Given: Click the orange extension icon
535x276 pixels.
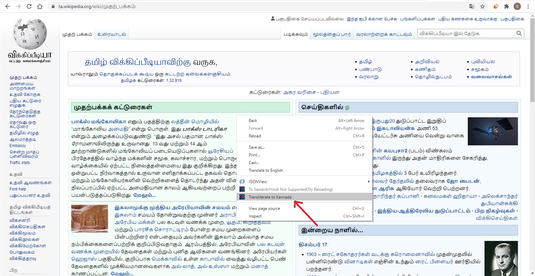Looking at the screenshot, I should coord(496,6).
